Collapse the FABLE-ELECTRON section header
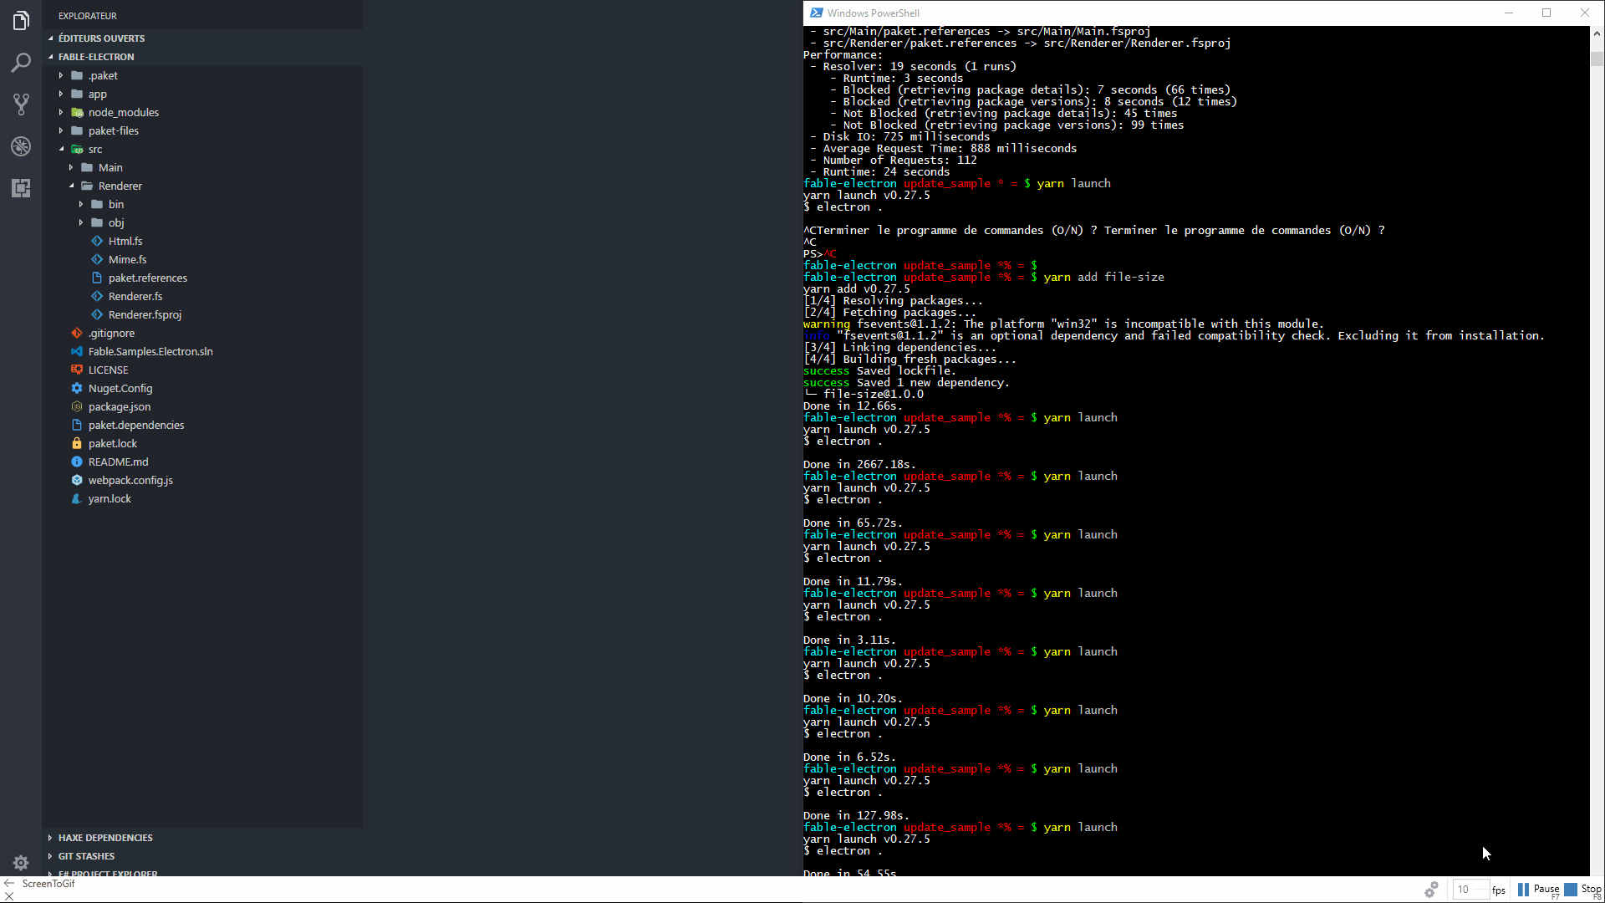 (x=96, y=57)
